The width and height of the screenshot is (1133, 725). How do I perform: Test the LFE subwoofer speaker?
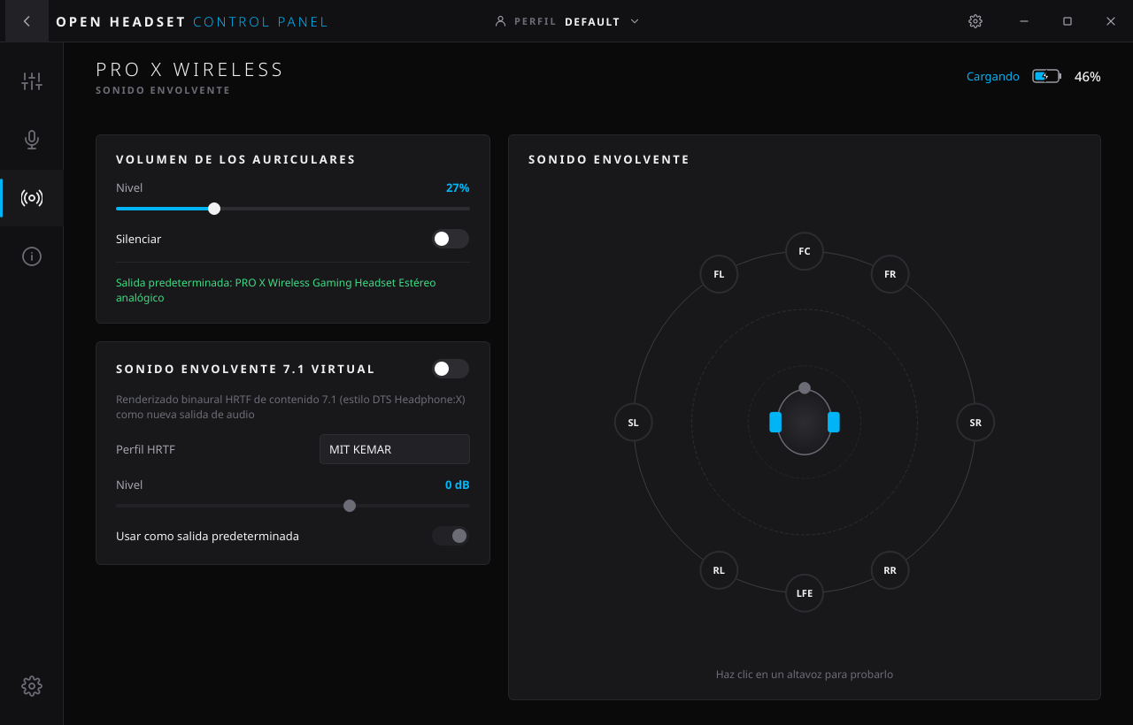click(x=805, y=593)
